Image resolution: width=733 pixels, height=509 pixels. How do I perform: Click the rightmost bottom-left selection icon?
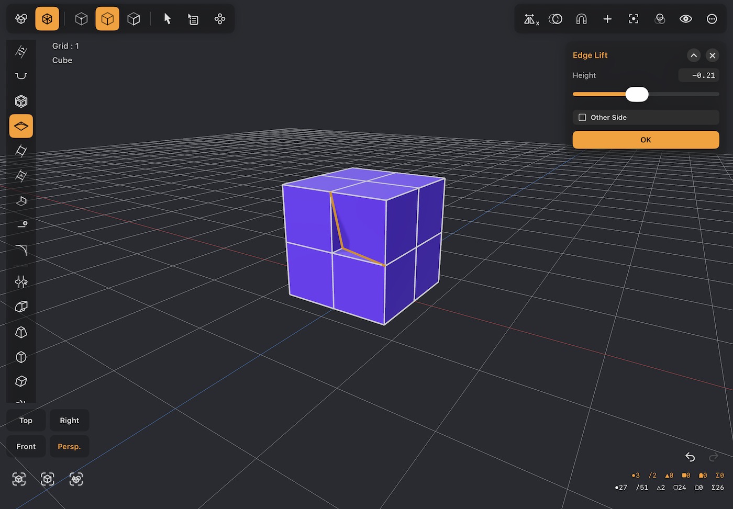(x=76, y=479)
